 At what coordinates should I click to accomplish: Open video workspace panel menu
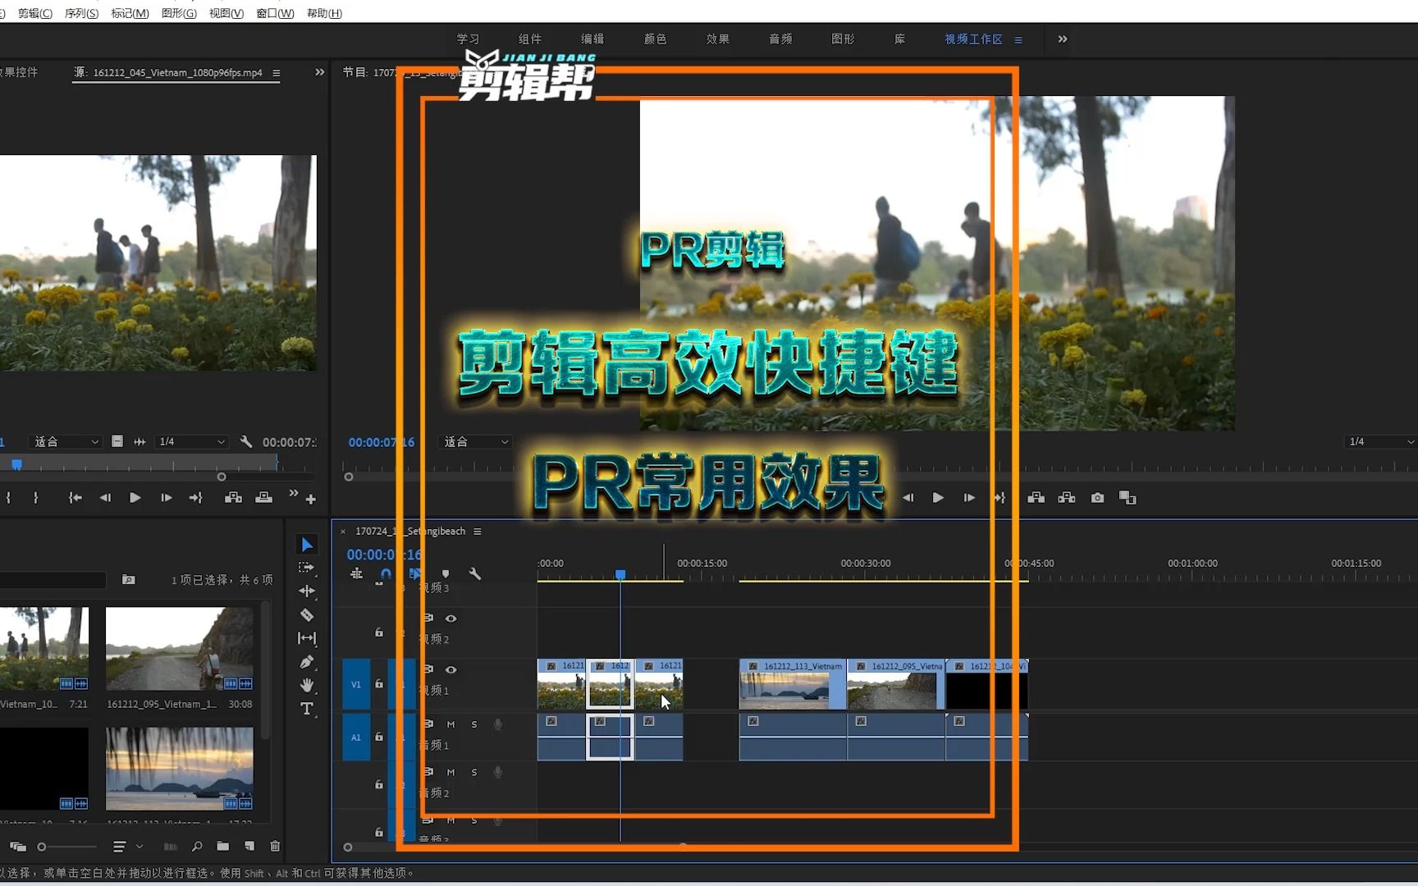pos(1018,39)
